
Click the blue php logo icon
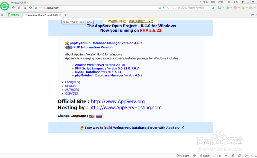pyautogui.click(x=69, y=47)
